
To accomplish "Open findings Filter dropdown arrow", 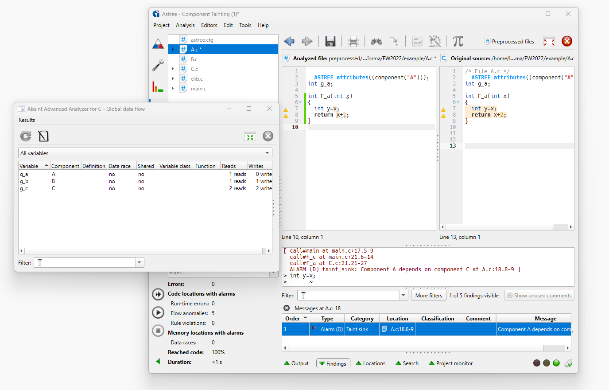I will click(403, 296).
